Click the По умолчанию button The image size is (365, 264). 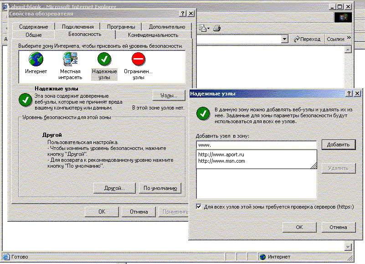(160, 188)
